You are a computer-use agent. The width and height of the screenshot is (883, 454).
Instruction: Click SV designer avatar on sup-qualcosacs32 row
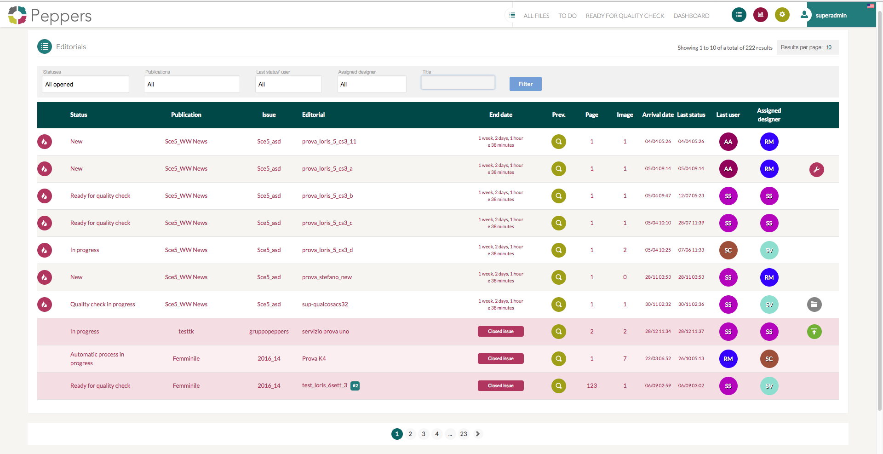(x=769, y=305)
